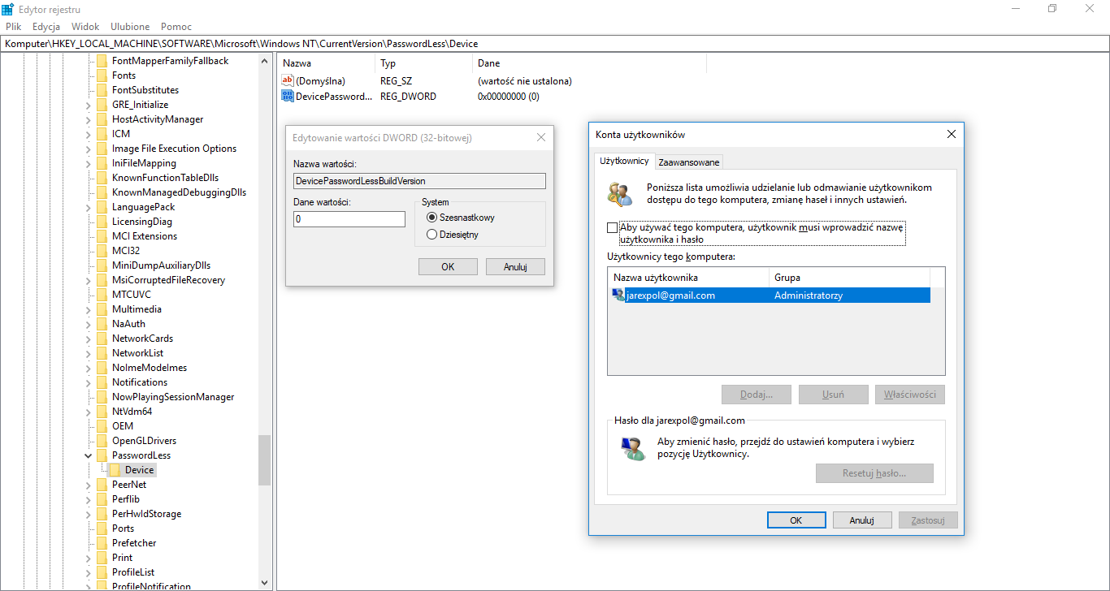
Task: Sort by the Typ column header
Action: (424, 63)
